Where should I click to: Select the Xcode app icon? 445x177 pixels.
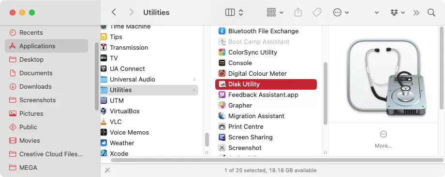pyautogui.click(x=104, y=153)
